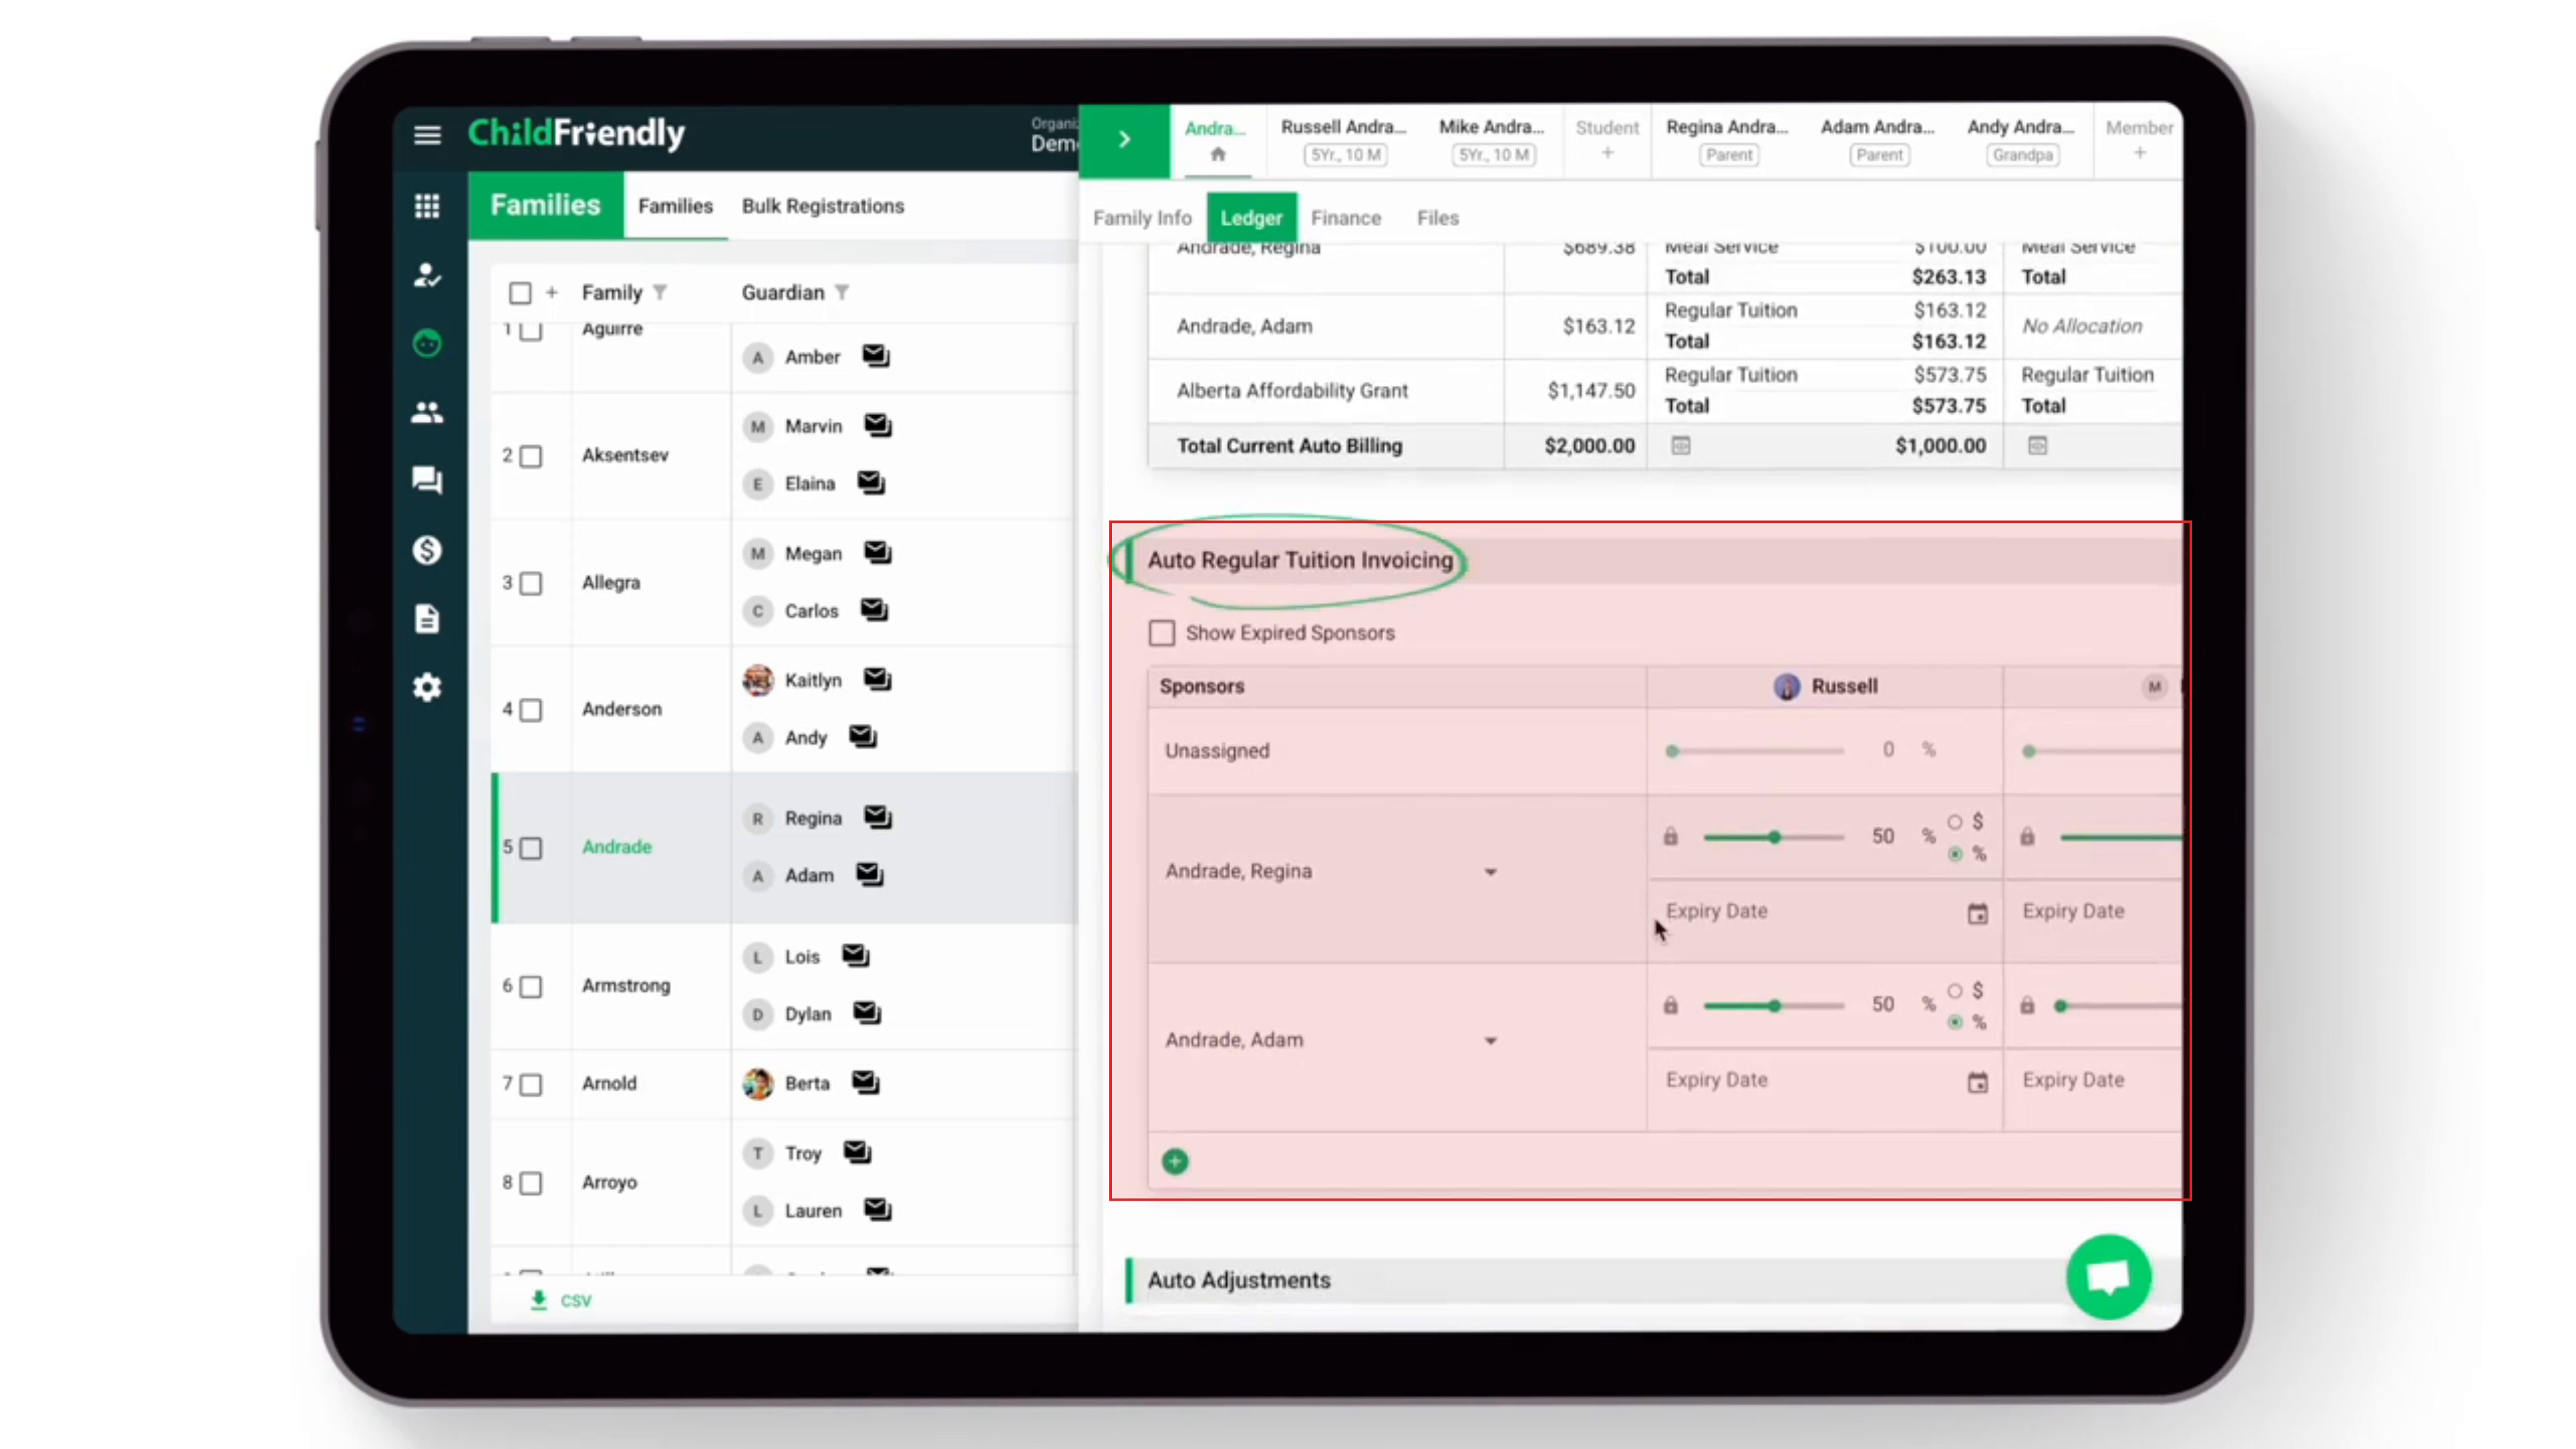Select the Arnold family checkbox
Viewport: 2576px width, 1449px height.
pyautogui.click(x=531, y=1085)
